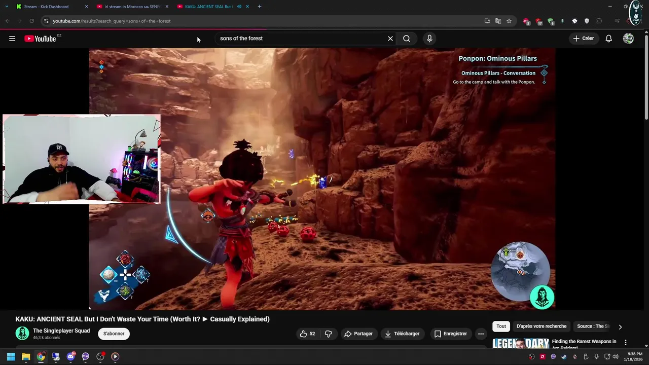Screen dimensions: 649x365
Task: Share the video via Partager
Action: coord(358,334)
